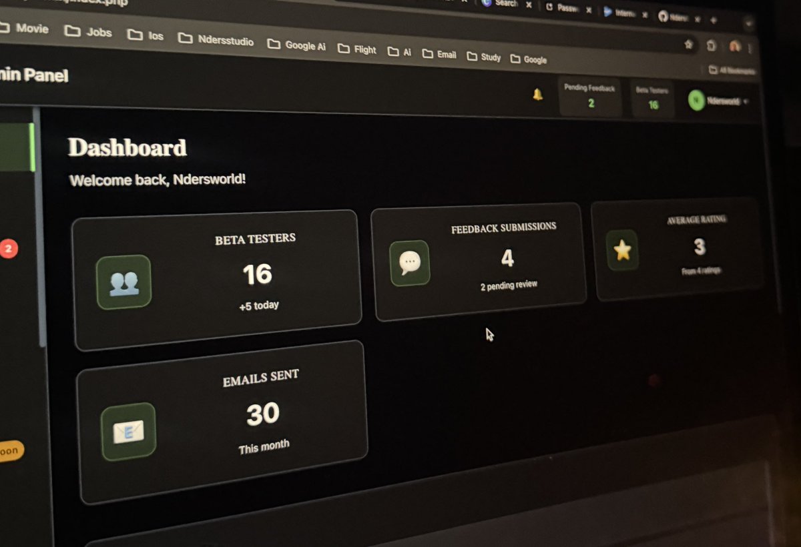801x547 pixels.
Task: Click 'Welcome back, Ndersworld!' text
Action: pos(158,179)
